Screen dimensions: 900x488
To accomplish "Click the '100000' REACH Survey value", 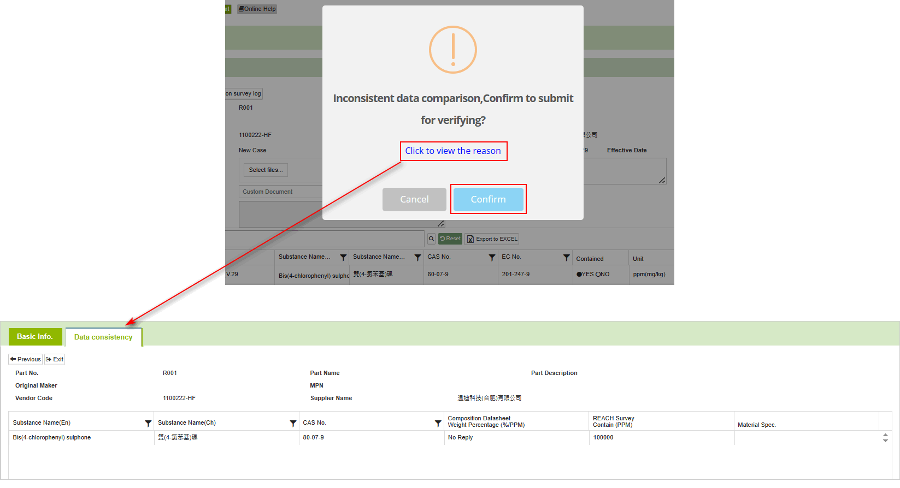I will tap(603, 437).
